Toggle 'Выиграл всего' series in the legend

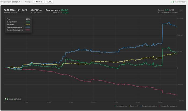(x=121, y=106)
